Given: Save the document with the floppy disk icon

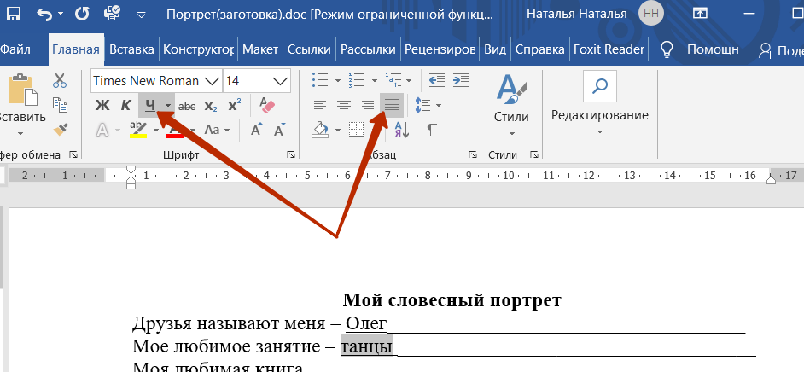Looking at the screenshot, I should (13, 14).
